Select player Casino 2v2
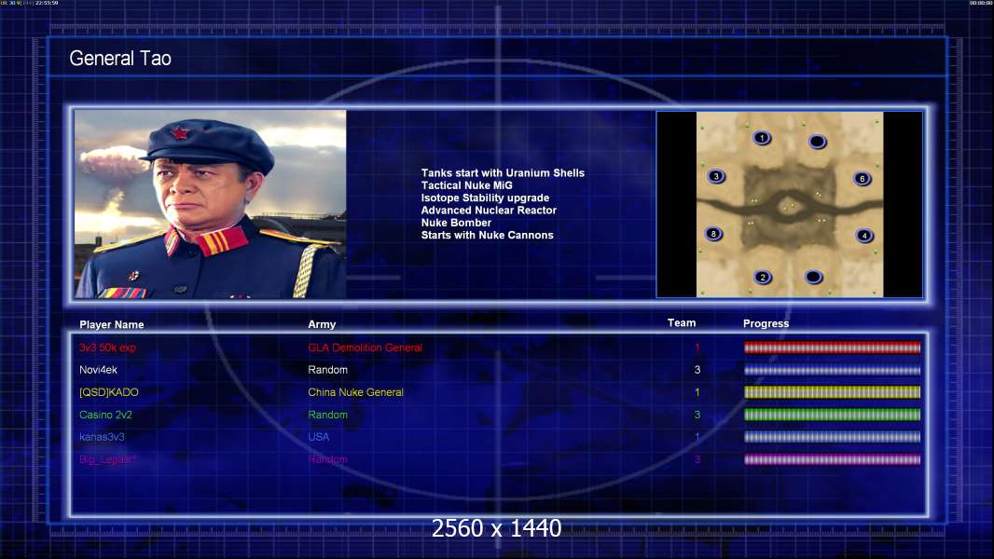The width and height of the screenshot is (994, 559). pos(106,415)
